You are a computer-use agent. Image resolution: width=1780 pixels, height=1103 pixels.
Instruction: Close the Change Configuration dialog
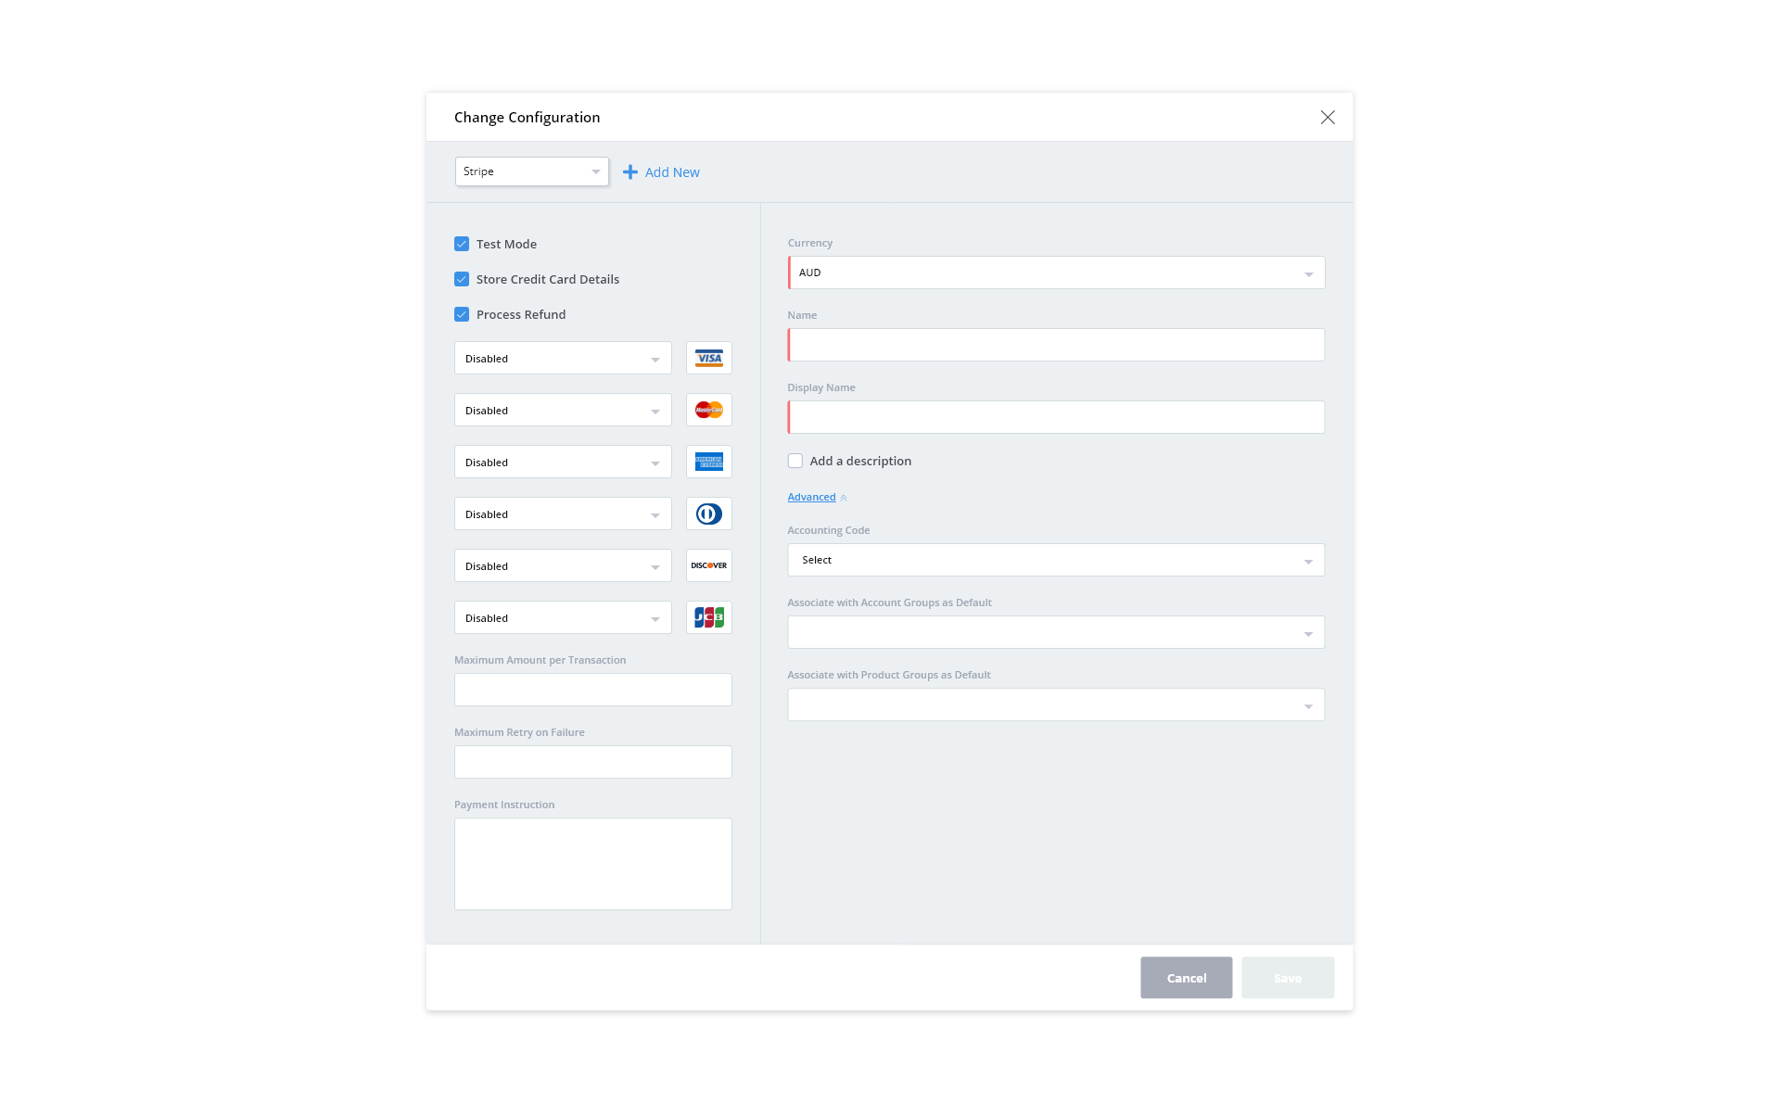pyautogui.click(x=1328, y=118)
